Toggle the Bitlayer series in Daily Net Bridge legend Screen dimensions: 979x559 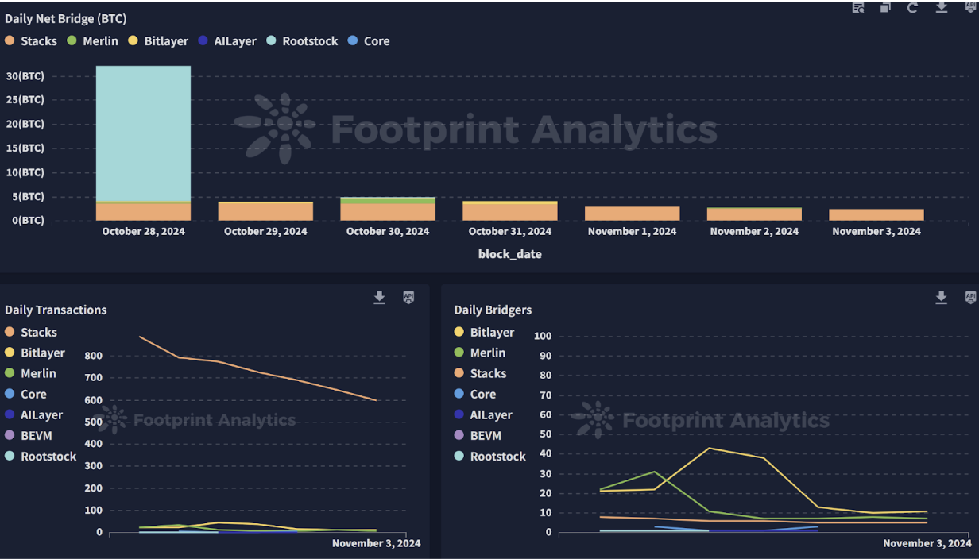coord(157,40)
